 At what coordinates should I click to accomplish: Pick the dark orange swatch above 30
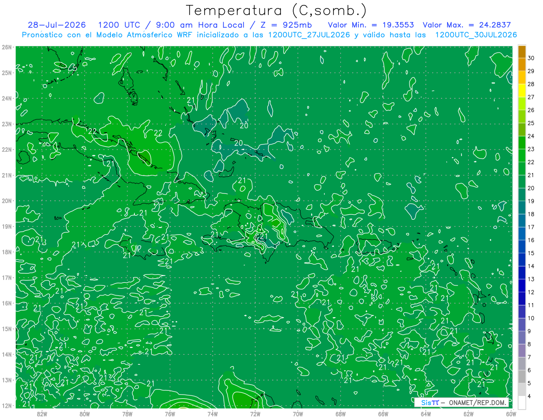[522, 52]
